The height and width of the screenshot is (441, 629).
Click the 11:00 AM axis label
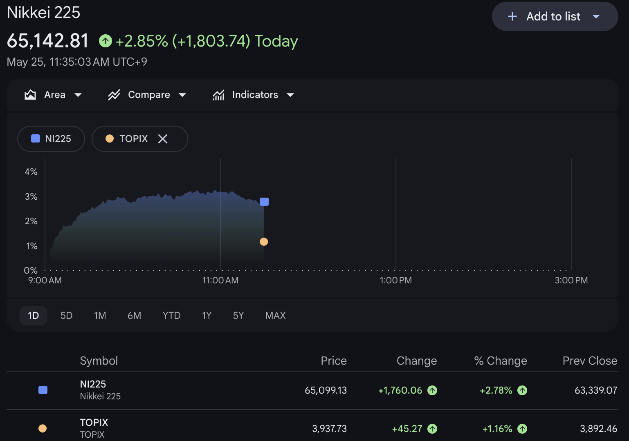[220, 281]
